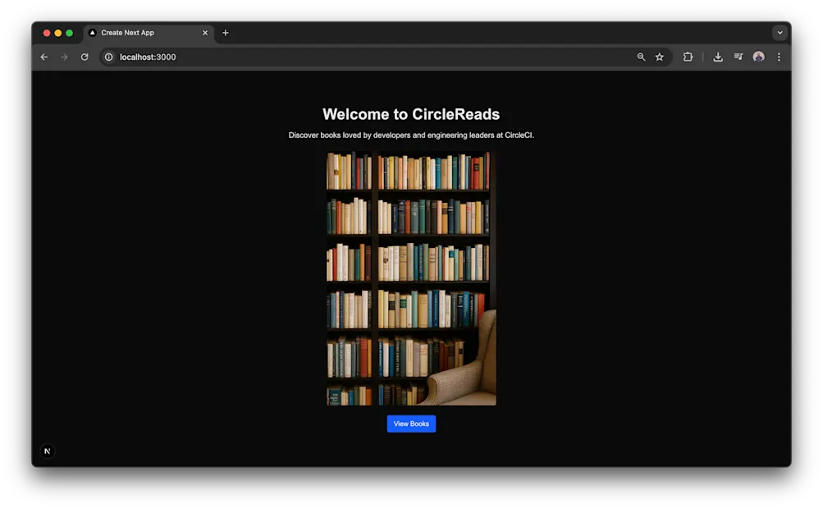Click the forward navigation arrow
Viewport: 823px width, 509px height.
tap(64, 57)
